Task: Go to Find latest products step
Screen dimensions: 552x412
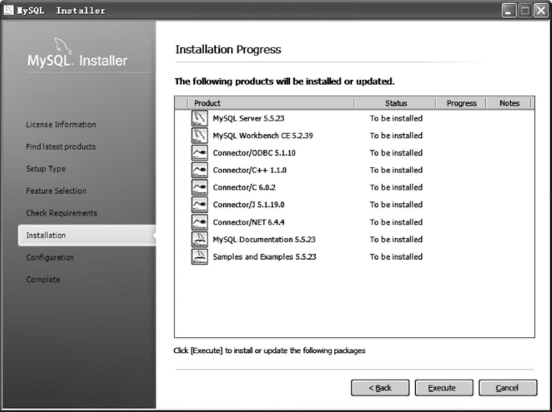Action: [x=61, y=146]
